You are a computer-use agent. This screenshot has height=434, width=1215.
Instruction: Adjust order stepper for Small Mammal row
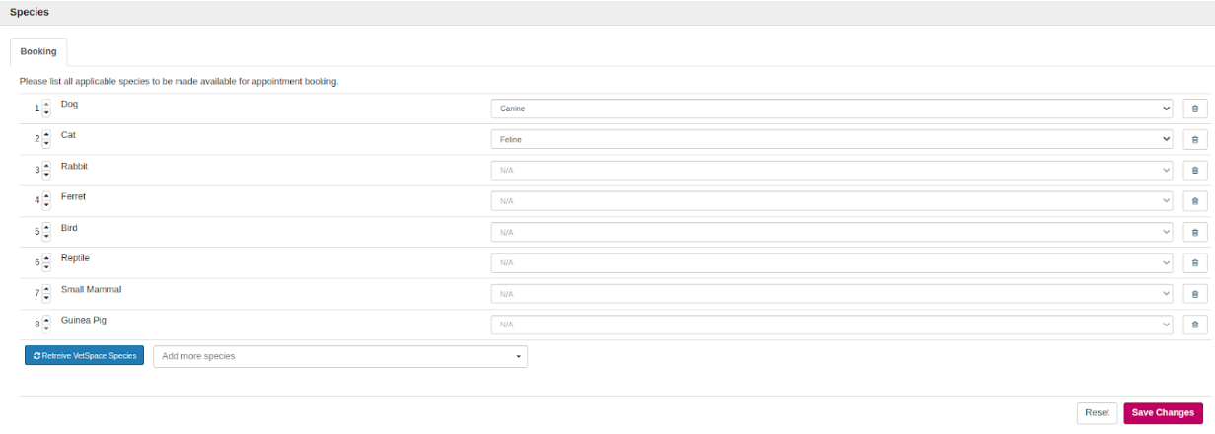click(x=46, y=294)
